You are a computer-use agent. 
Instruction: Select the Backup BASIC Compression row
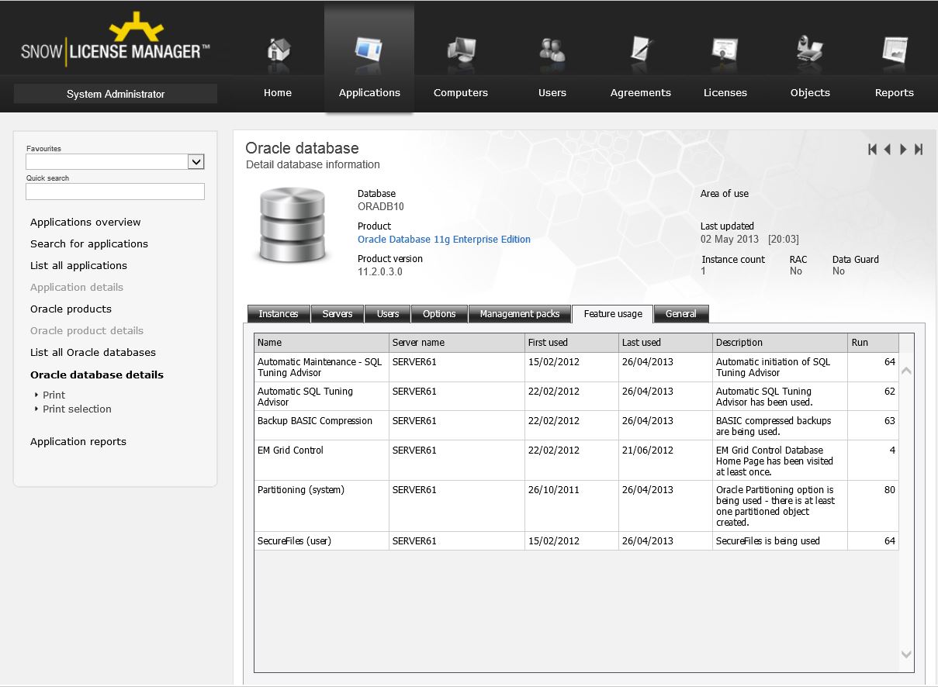coord(576,426)
